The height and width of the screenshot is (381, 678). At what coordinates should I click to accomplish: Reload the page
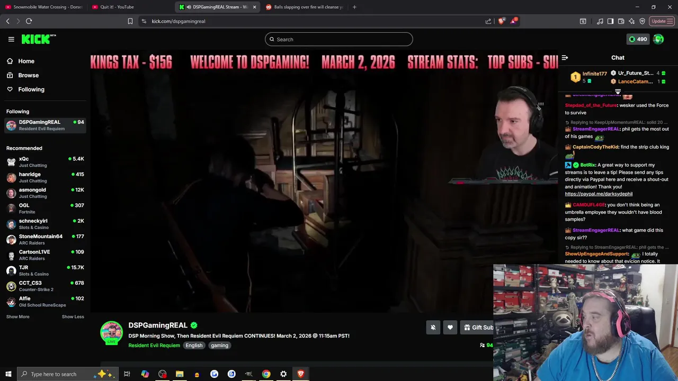pos(29,21)
